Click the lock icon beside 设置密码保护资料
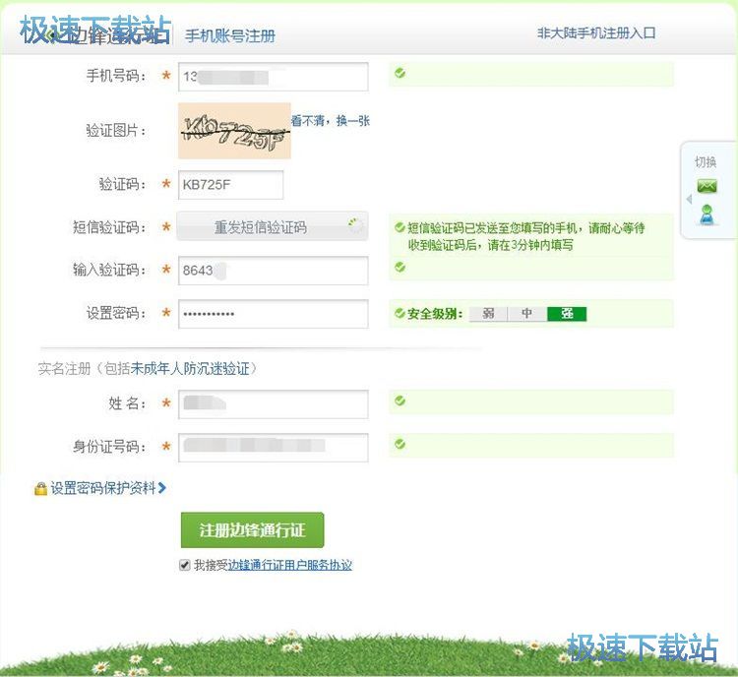The height and width of the screenshot is (677, 738). [x=40, y=489]
